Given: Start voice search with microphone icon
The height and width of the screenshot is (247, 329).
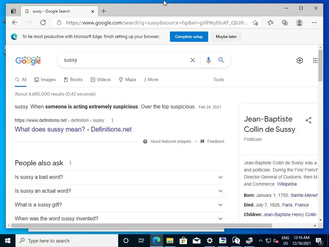Looking at the screenshot, I should point(208,60).
